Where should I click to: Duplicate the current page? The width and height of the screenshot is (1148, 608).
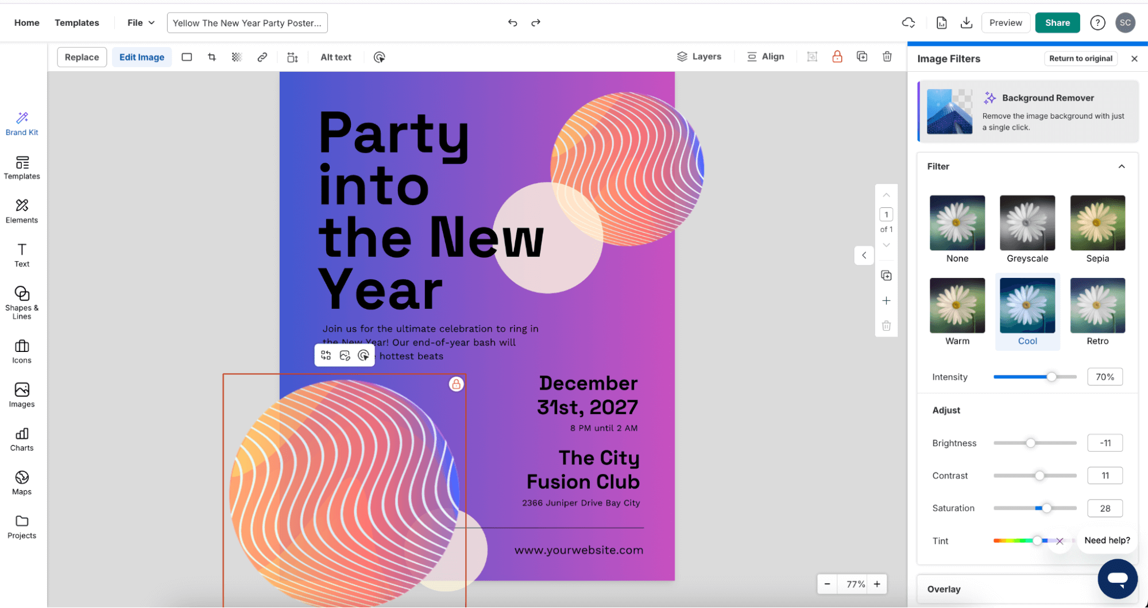(886, 275)
